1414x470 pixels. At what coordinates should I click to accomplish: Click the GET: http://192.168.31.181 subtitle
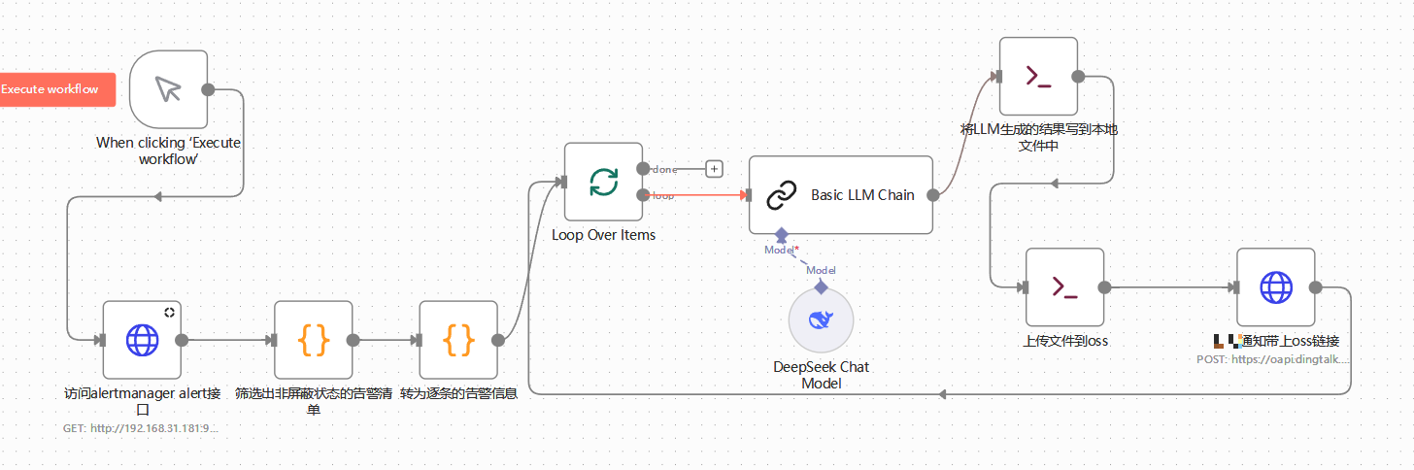pyautogui.click(x=141, y=427)
